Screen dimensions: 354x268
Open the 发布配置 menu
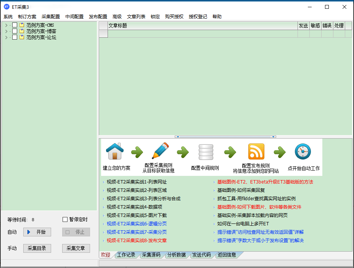98,17
